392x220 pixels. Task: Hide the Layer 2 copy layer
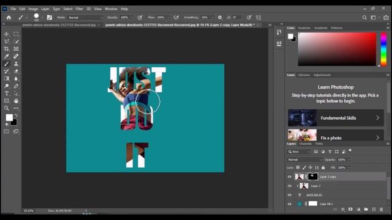tap(290, 177)
